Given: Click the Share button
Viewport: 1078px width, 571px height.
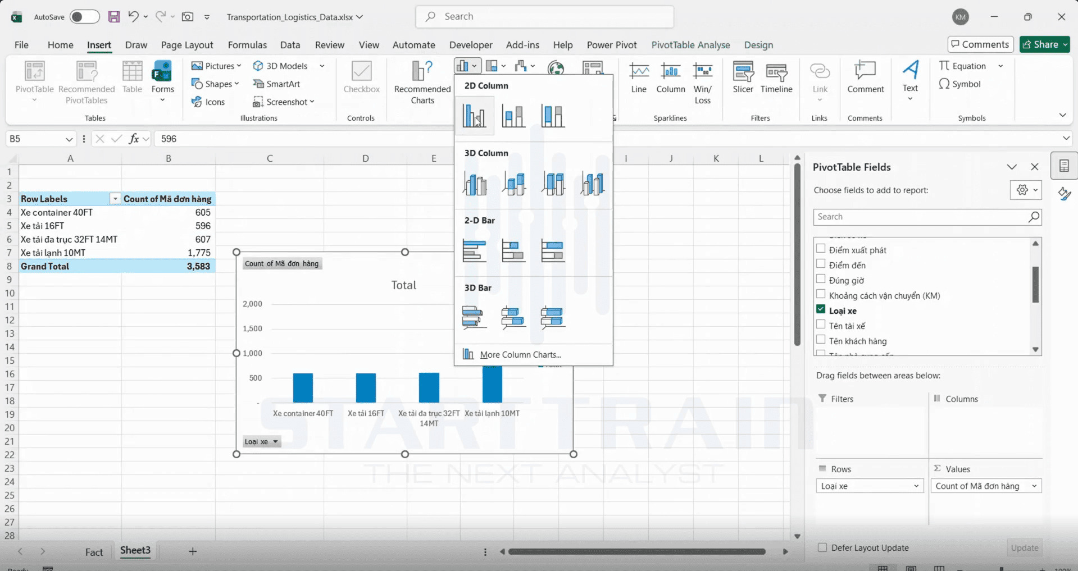Looking at the screenshot, I should 1045,44.
